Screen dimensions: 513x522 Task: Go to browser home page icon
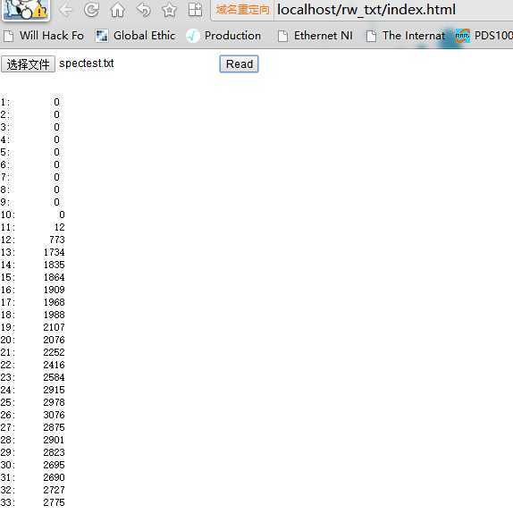click(x=117, y=11)
